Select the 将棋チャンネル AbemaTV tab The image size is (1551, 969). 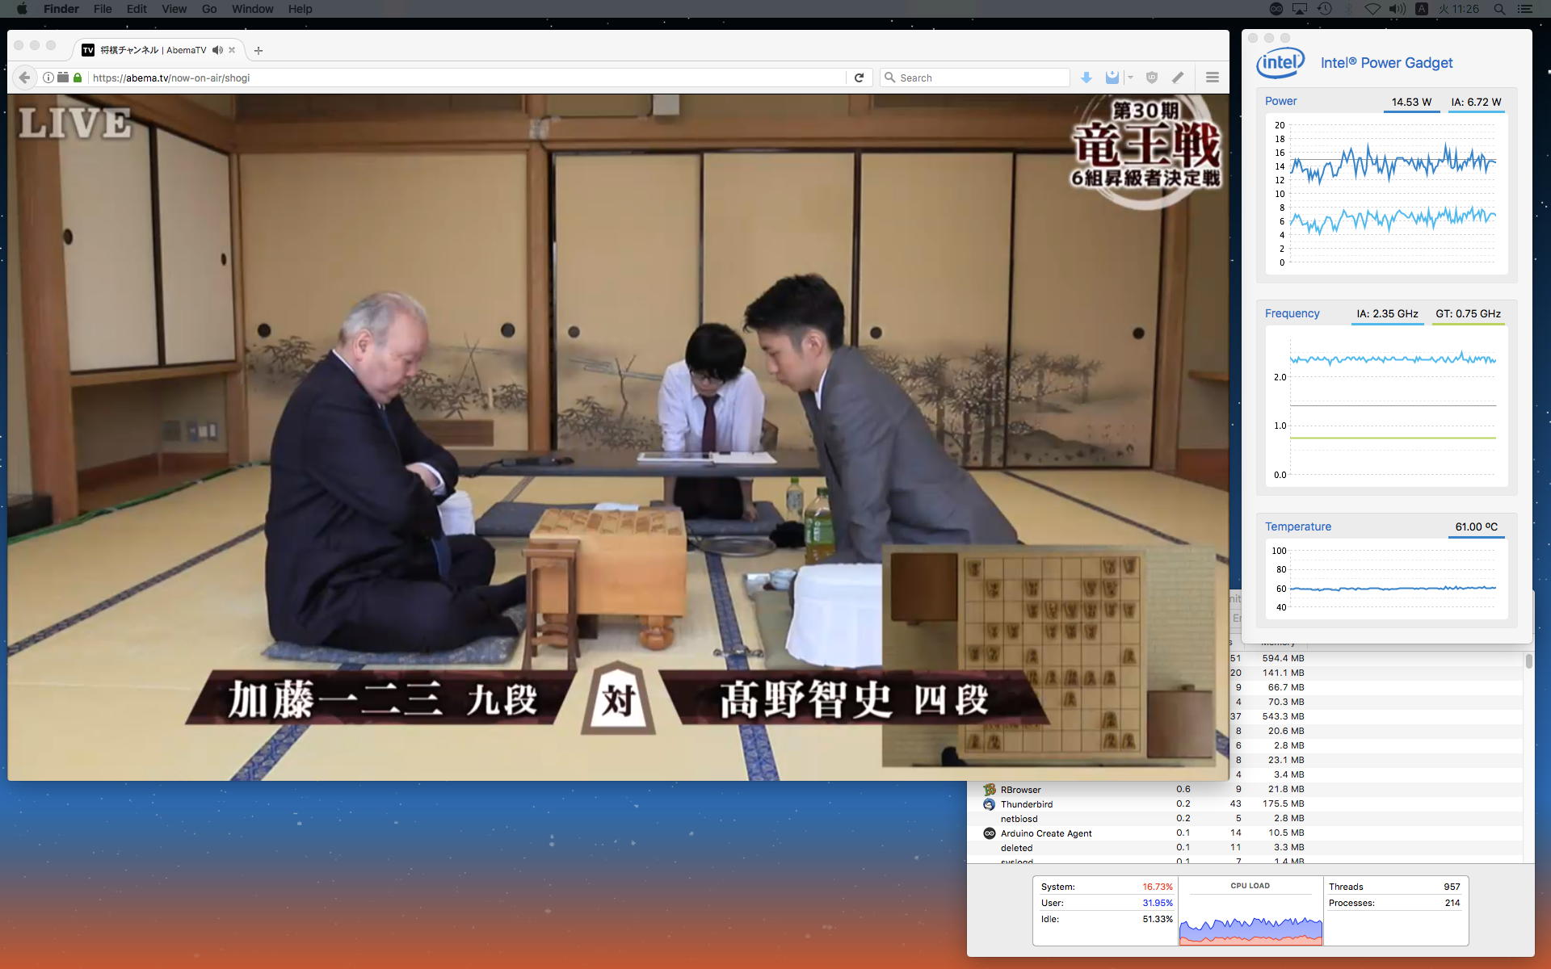[153, 50]
